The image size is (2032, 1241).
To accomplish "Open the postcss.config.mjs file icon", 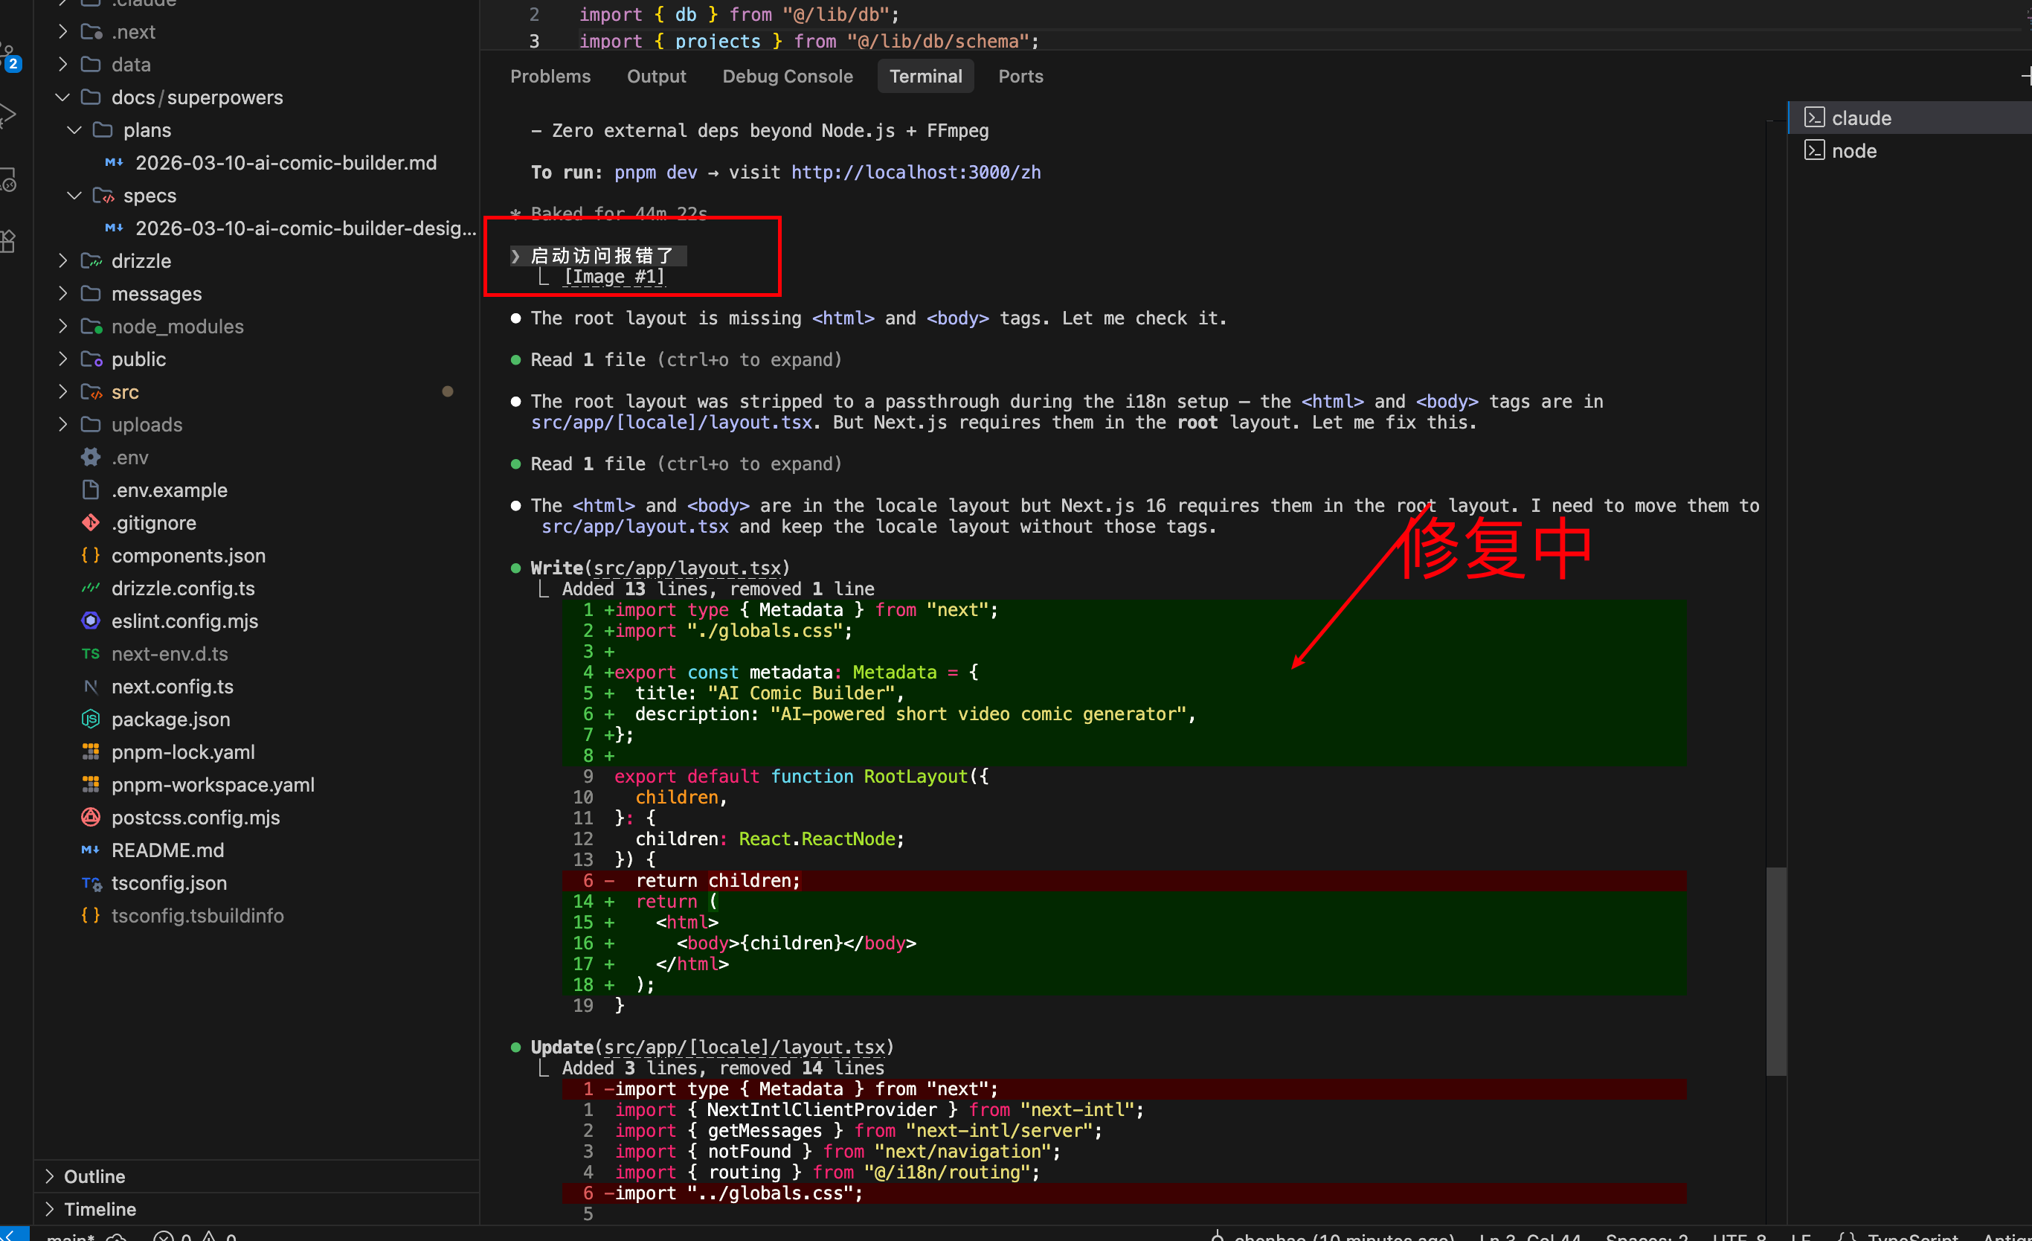I will [91, 817].
